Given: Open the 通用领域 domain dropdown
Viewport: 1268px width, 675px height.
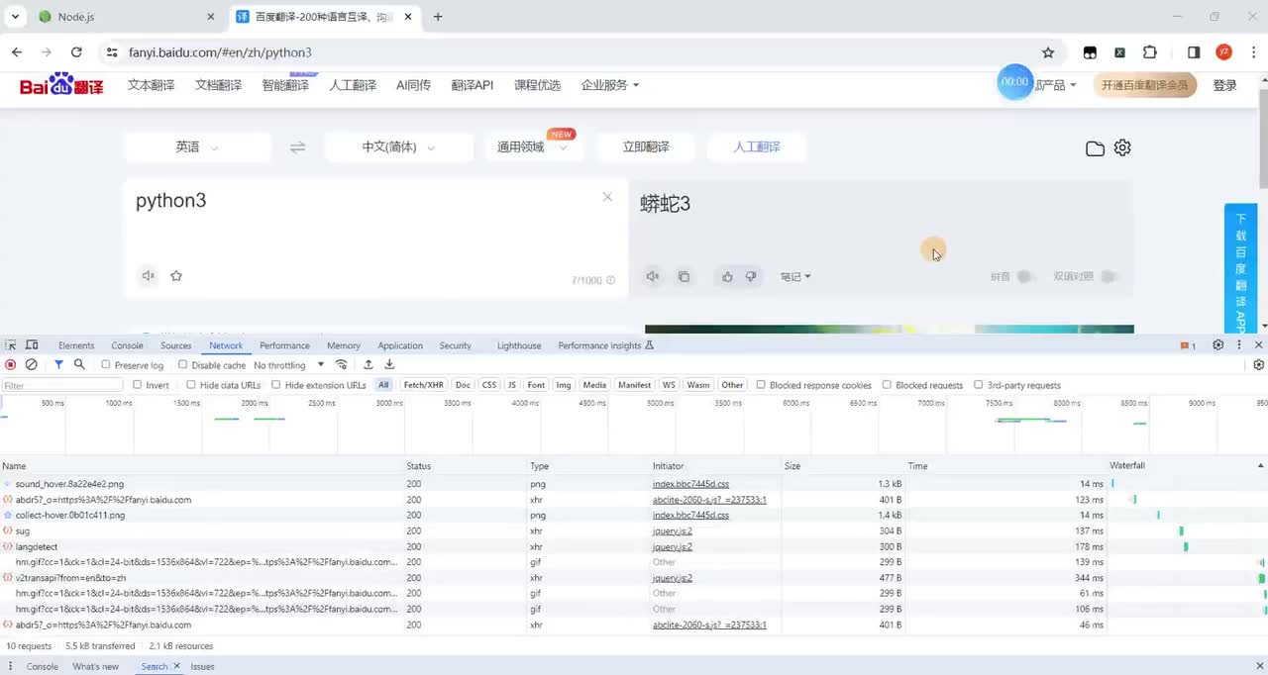Looking at the screenshot, I should coord(533,146).
